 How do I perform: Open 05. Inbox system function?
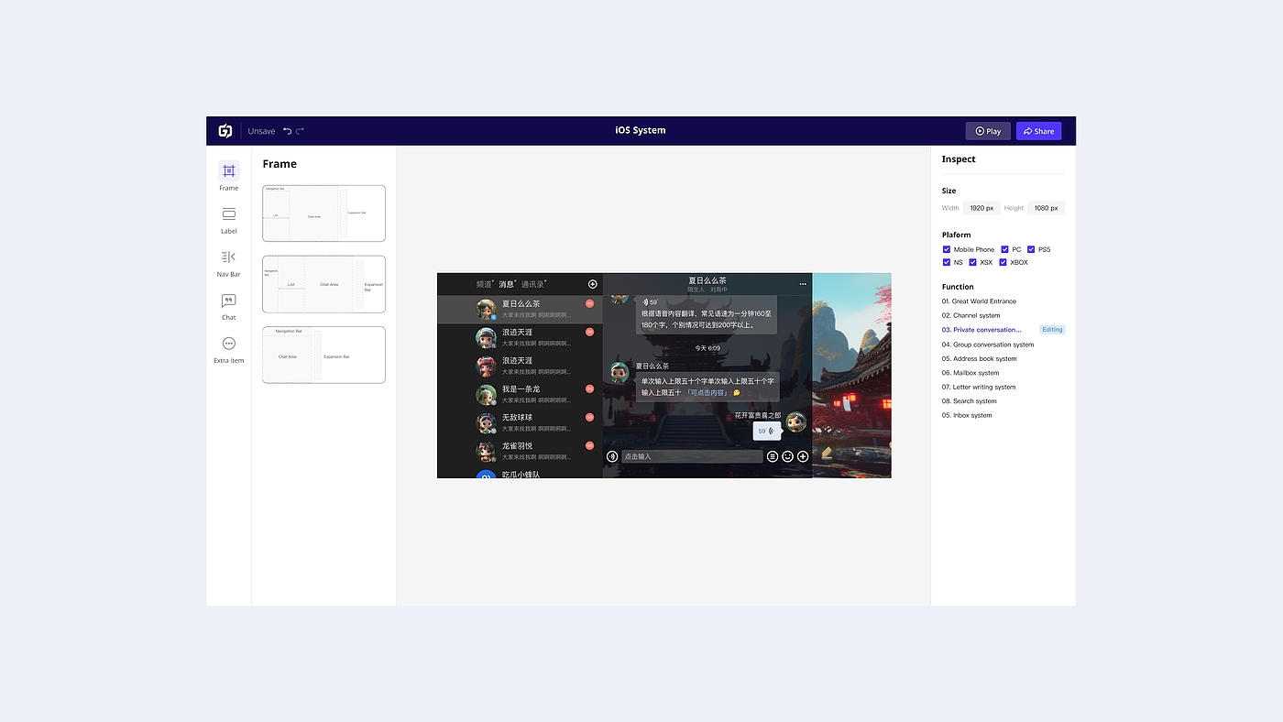pyautogui.click(x=967, y=415)
